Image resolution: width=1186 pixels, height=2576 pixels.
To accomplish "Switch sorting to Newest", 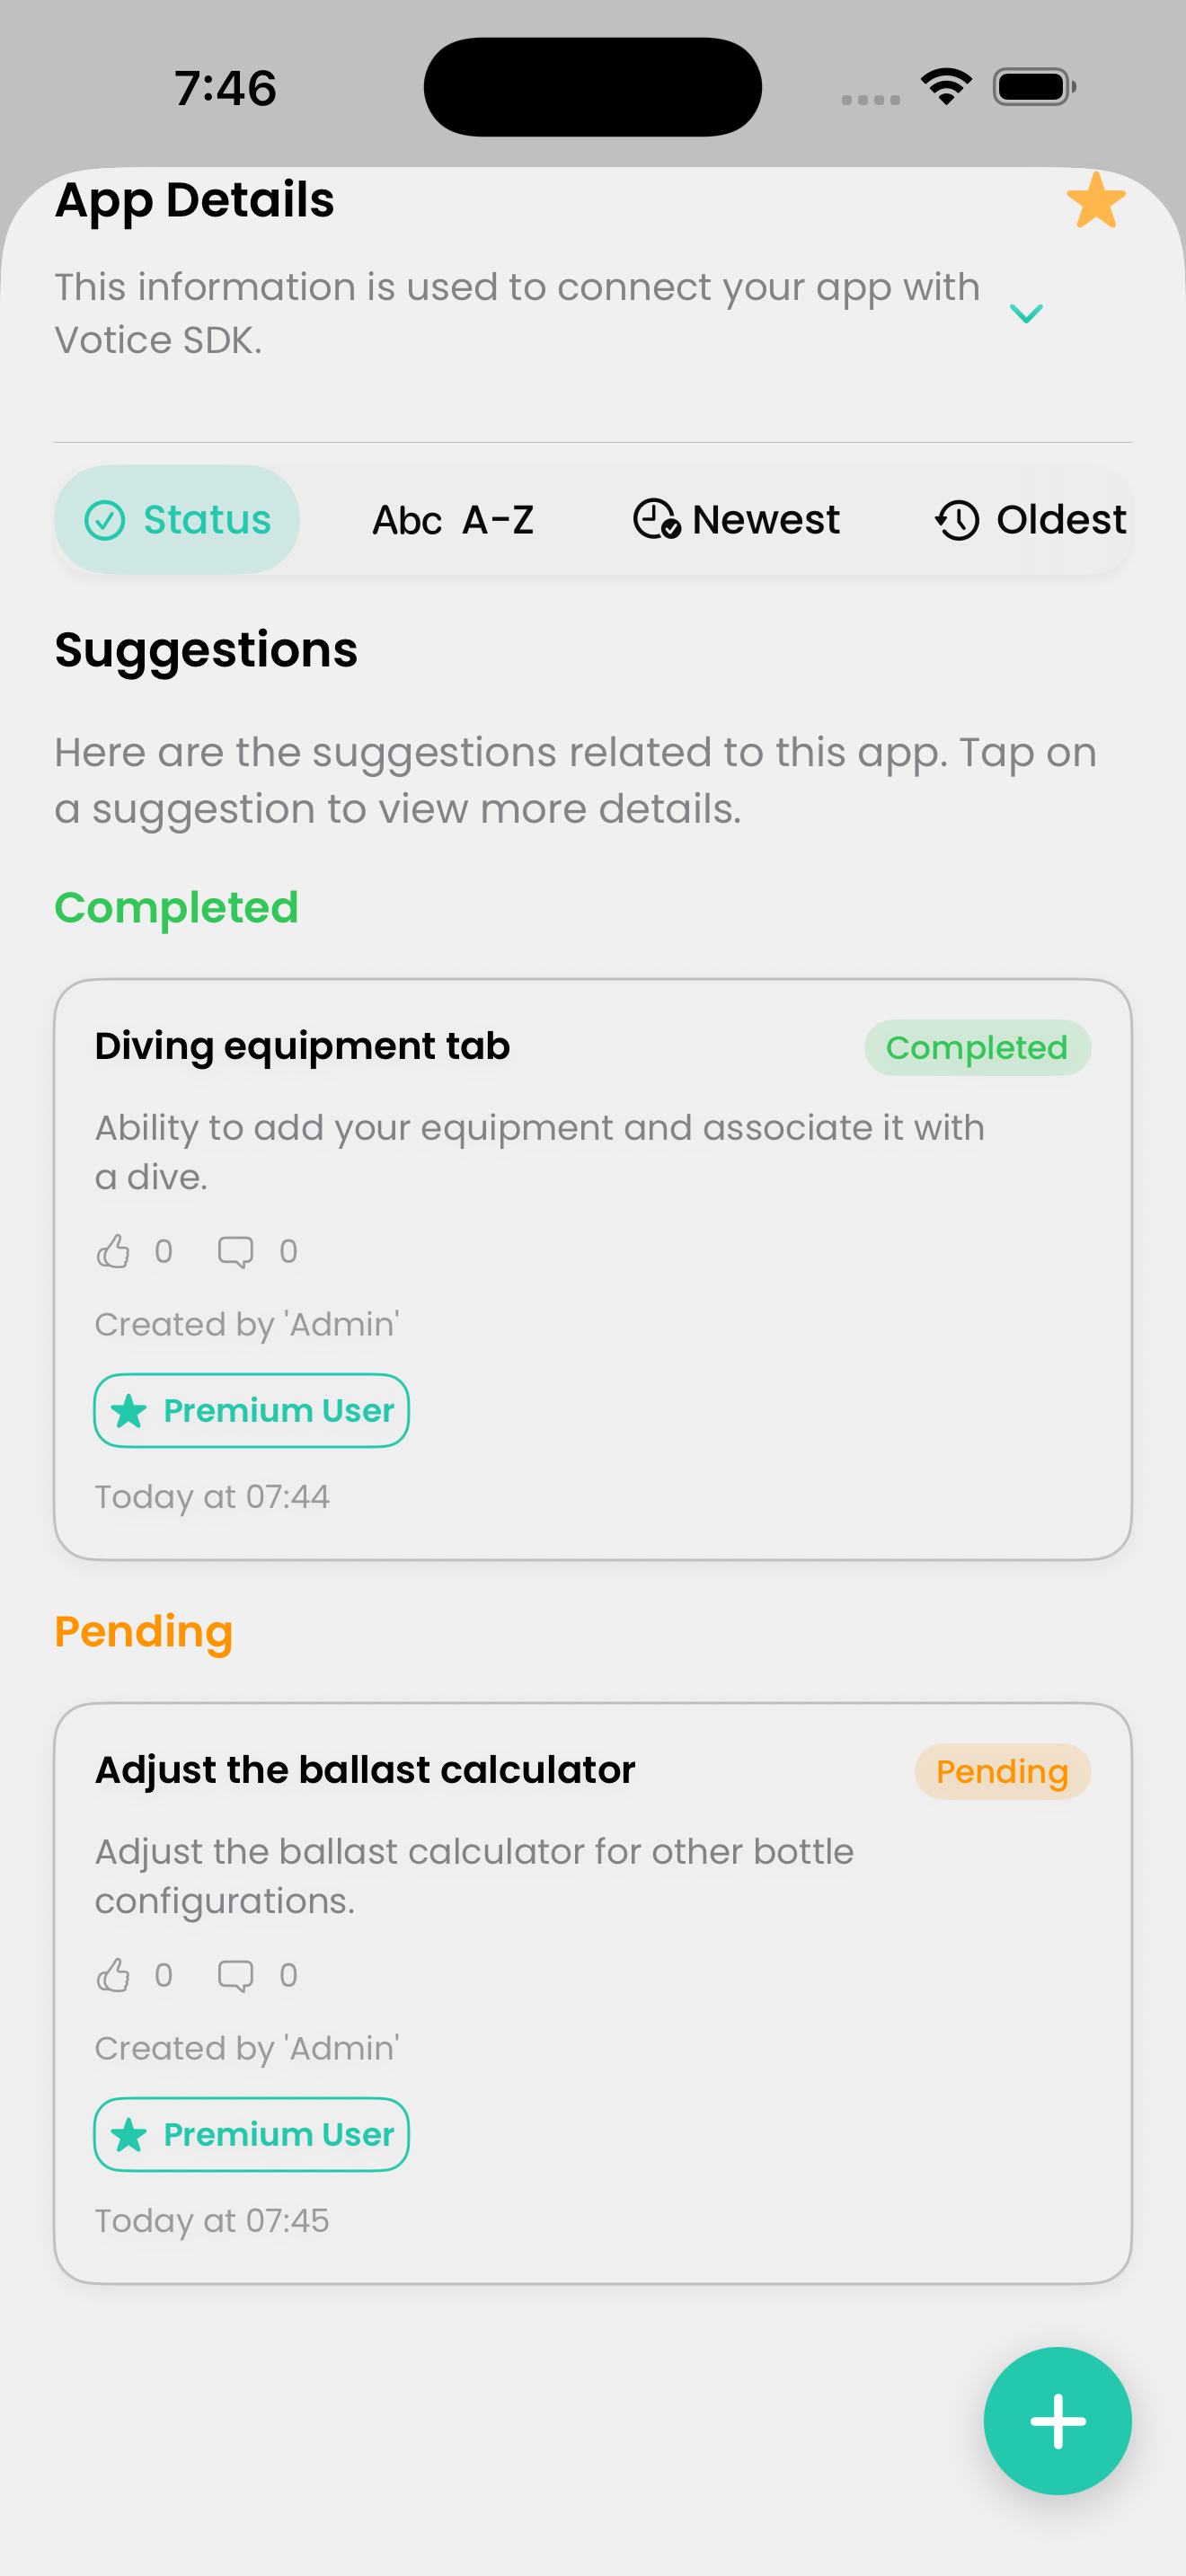I will pyautogui.click(x=736, y=519).
